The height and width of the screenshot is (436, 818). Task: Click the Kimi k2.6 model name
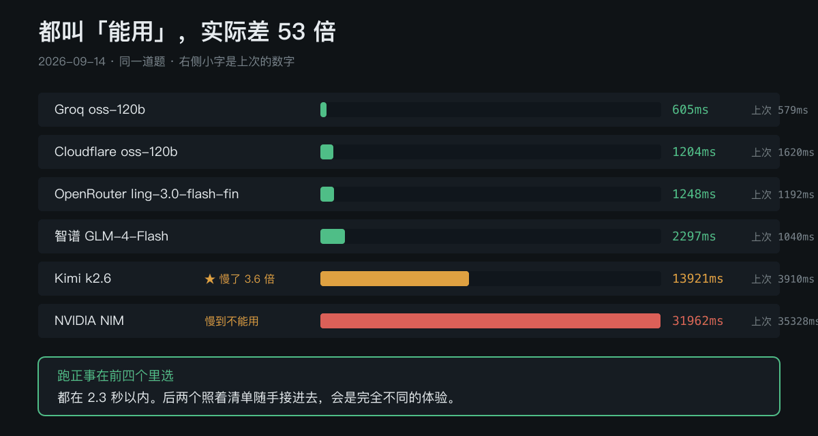(x=82, y=279)
